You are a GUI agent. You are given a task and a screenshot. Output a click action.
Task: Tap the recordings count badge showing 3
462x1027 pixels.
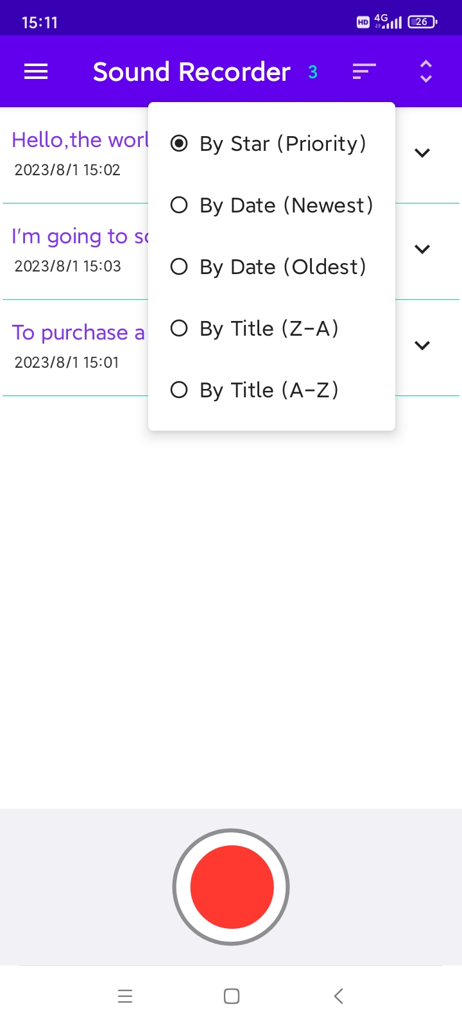click(x=313, y=72)
